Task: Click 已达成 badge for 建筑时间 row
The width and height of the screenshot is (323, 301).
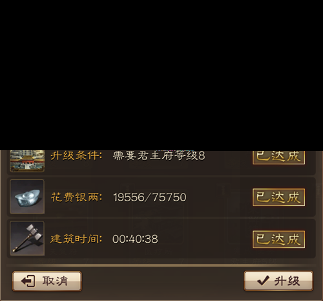Action: [x=278, y=239]
